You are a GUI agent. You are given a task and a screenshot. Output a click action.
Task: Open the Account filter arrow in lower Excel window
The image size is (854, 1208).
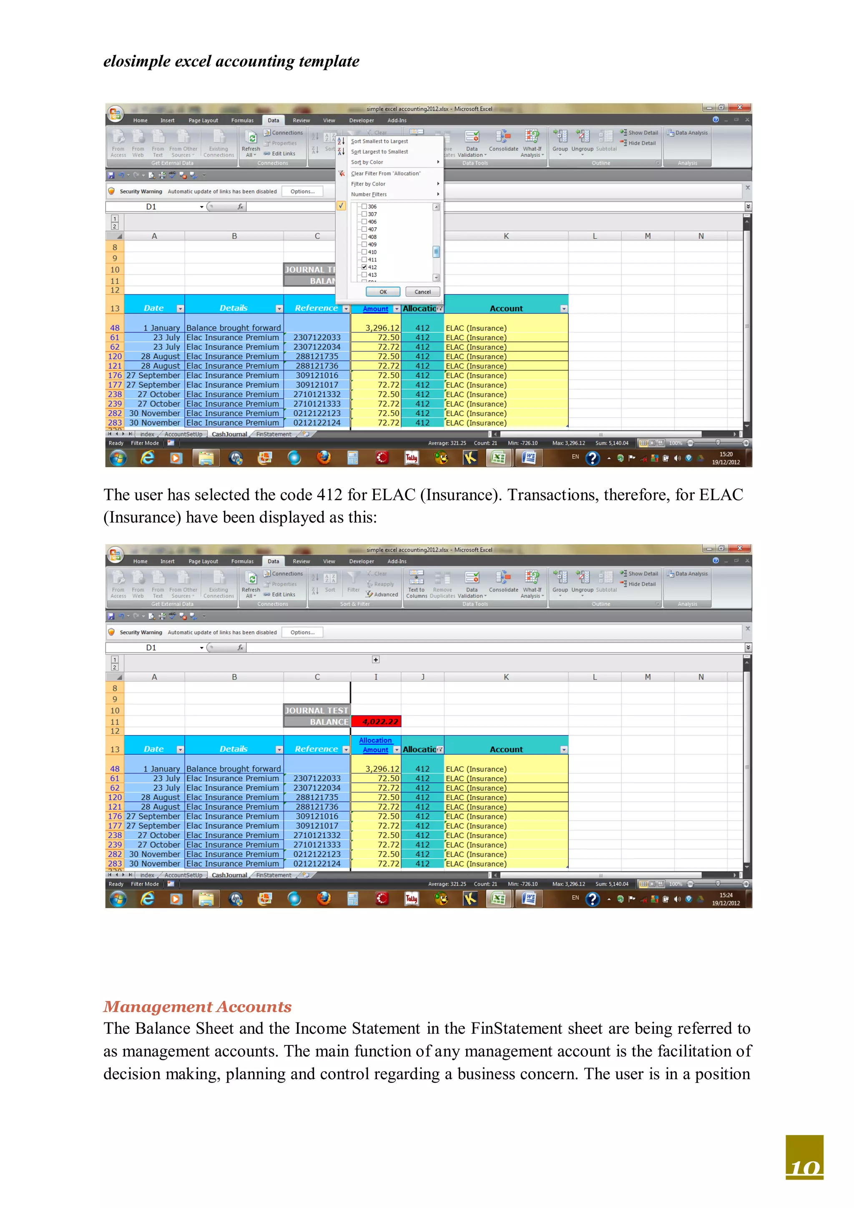564,750
